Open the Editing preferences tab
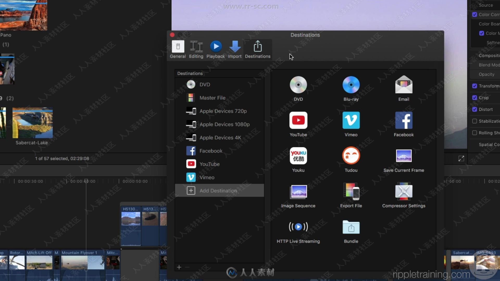Screen dimensions: 500x281 click(x=196, y=49)
